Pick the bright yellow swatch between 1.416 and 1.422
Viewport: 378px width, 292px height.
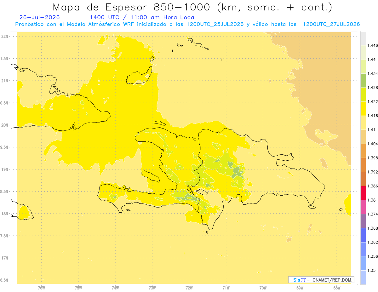coord(363,109)
